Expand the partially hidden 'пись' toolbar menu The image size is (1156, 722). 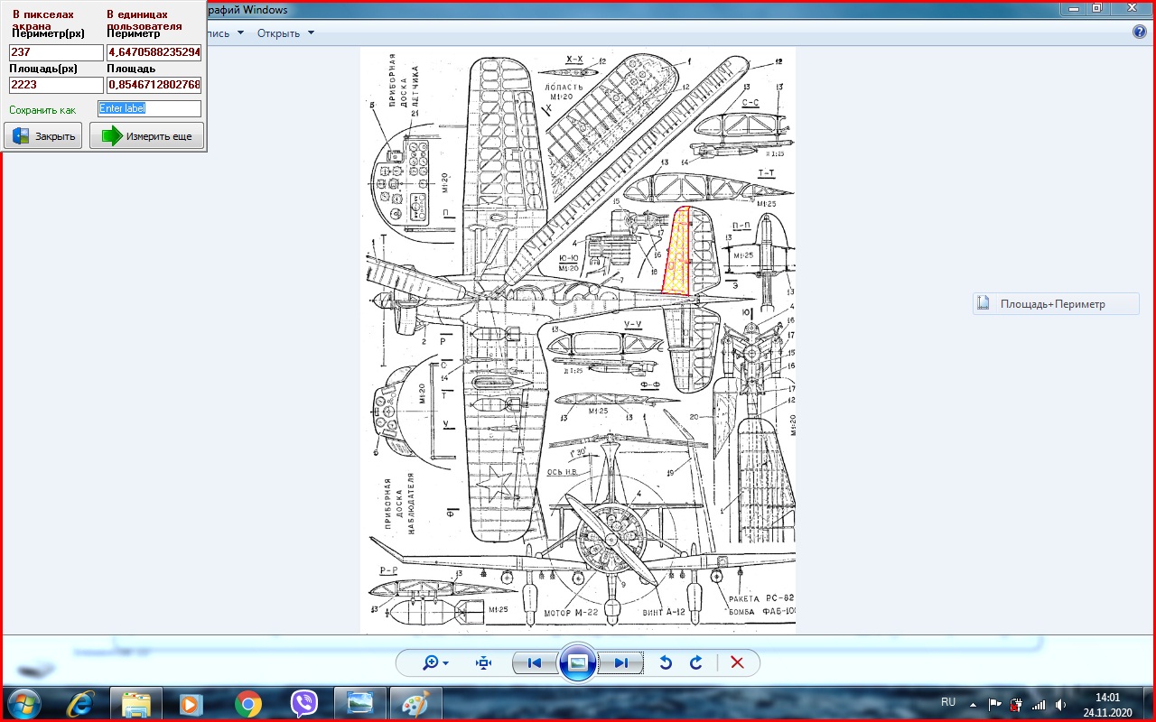226,33
